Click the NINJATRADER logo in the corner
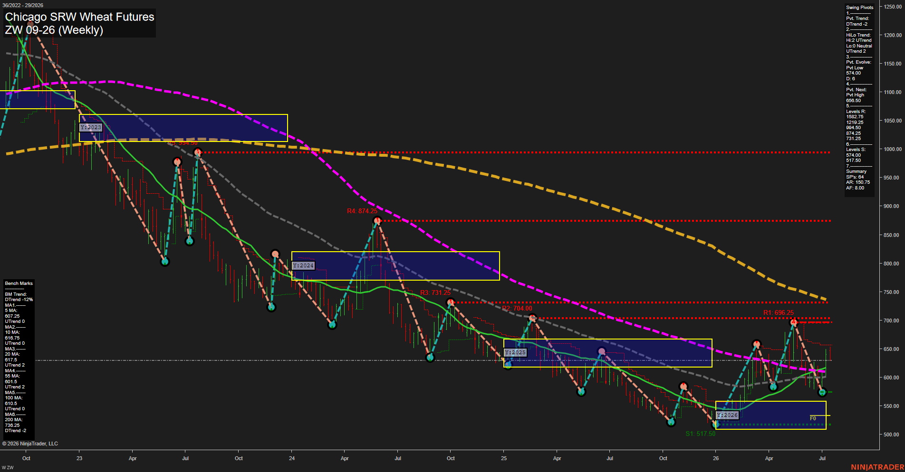The image size is (905, 472). pos(877,467)
